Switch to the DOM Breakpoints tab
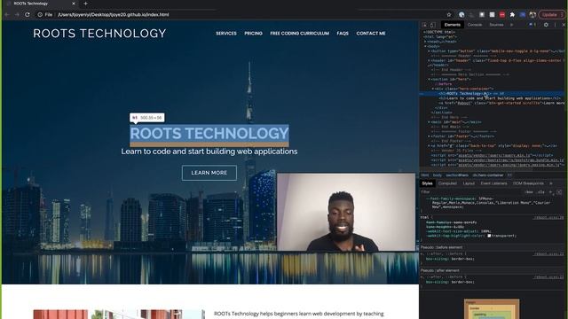Screen dimensions: 568x319 528,183
